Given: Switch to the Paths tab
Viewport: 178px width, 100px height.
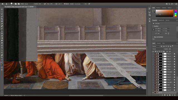Looking at the screenshot, I should (164, 43).
